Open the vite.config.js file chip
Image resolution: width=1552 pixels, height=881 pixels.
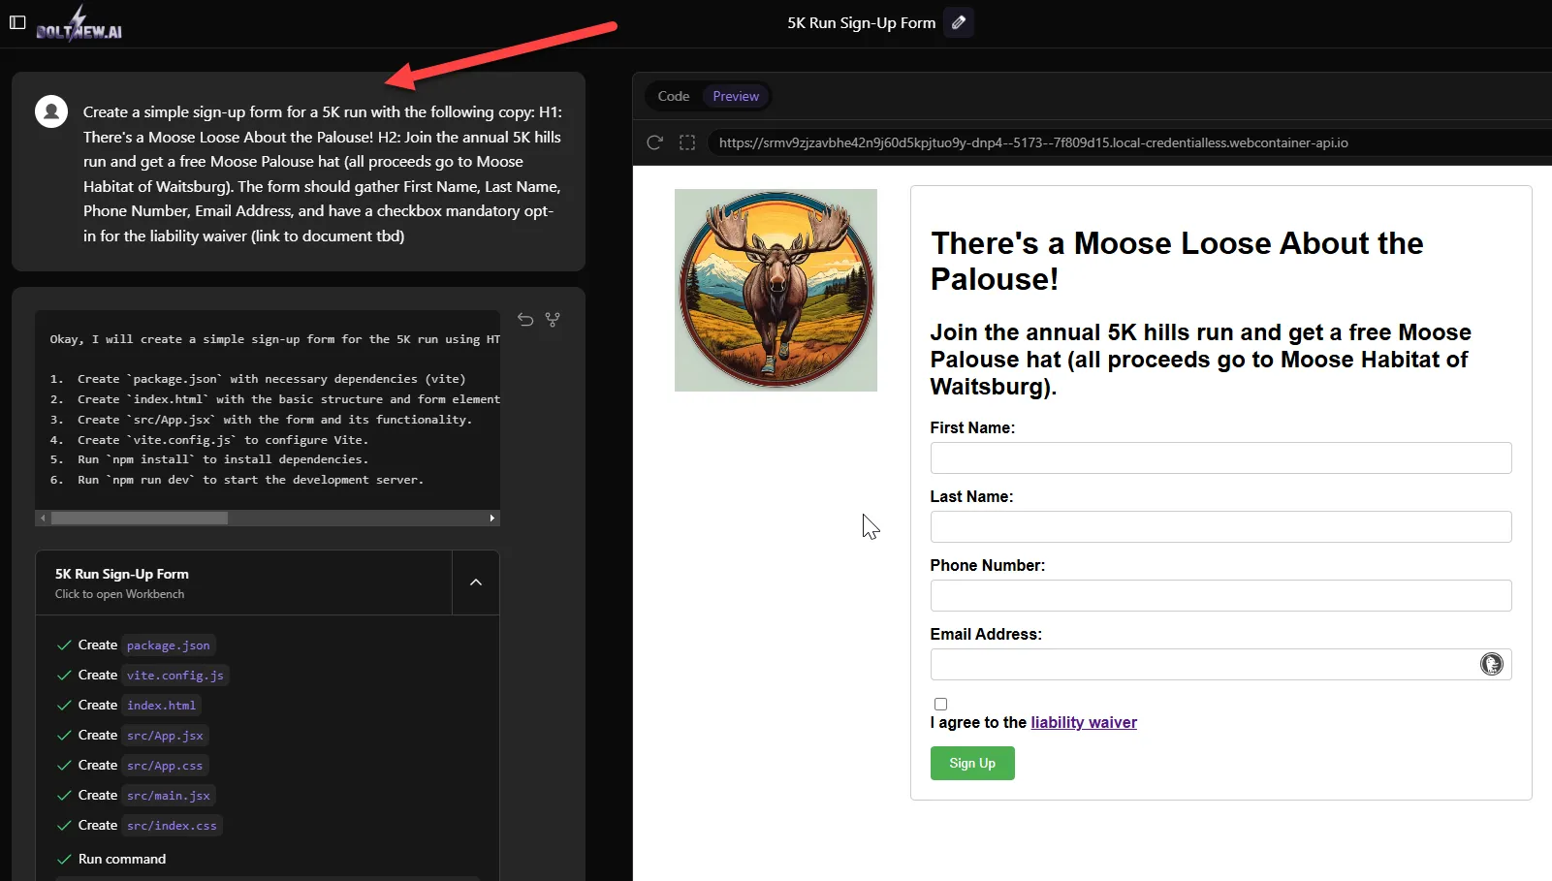175,676
